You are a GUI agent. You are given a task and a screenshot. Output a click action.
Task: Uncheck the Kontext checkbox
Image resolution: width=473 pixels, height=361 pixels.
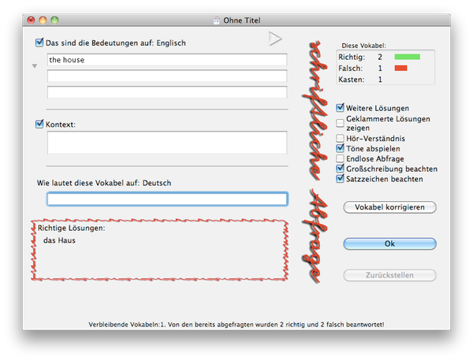click(40, 124)
